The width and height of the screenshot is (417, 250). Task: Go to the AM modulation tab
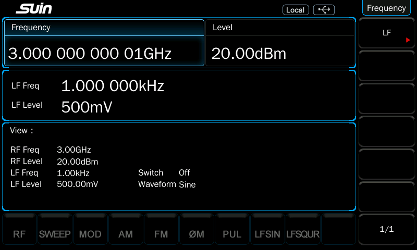[x=126, y=234]
